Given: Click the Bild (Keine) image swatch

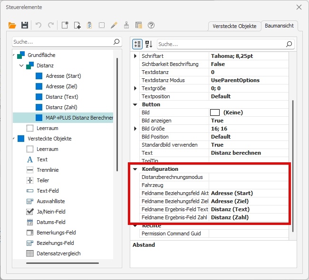Looking at the screenshot, I should pyautogui.click(x=215, y=112).
